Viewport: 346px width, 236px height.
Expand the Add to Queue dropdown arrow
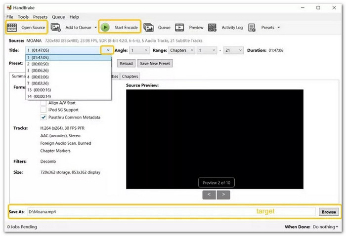pos(95,28)
